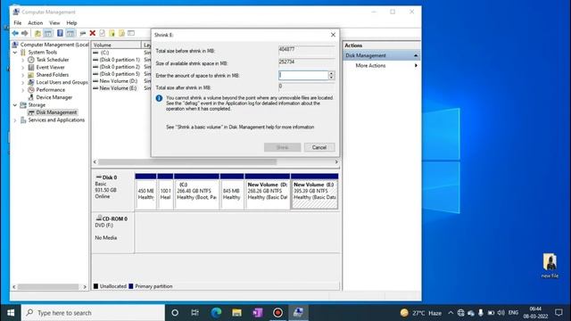Click Cancel in the Shrink dialog
Image resolution: width=571 pixels, height=321 pixels.
(x=319, y=147)
